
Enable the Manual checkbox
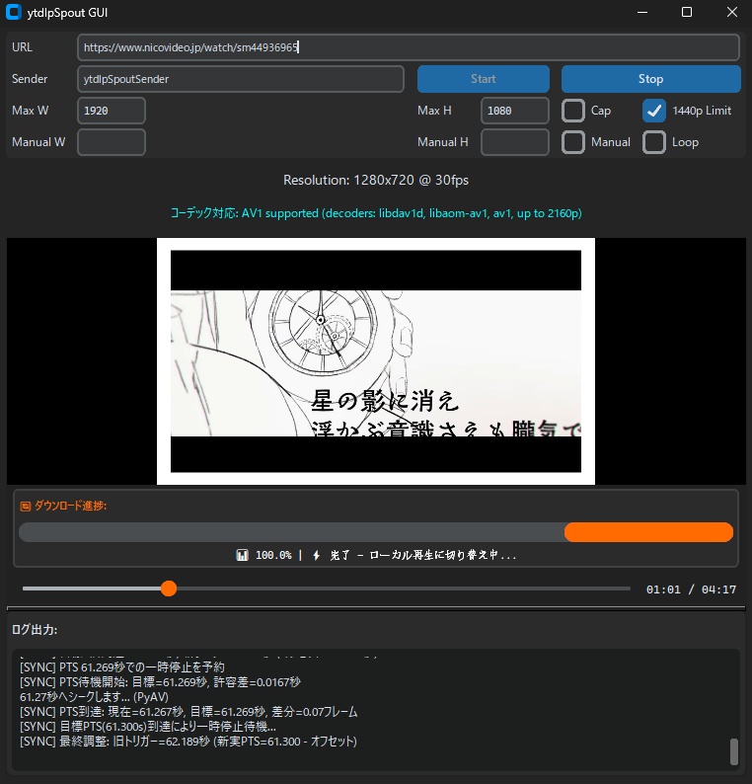tap(573, 142)
